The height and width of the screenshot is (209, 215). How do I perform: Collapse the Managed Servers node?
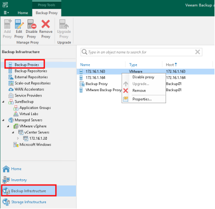coord(3,120)
